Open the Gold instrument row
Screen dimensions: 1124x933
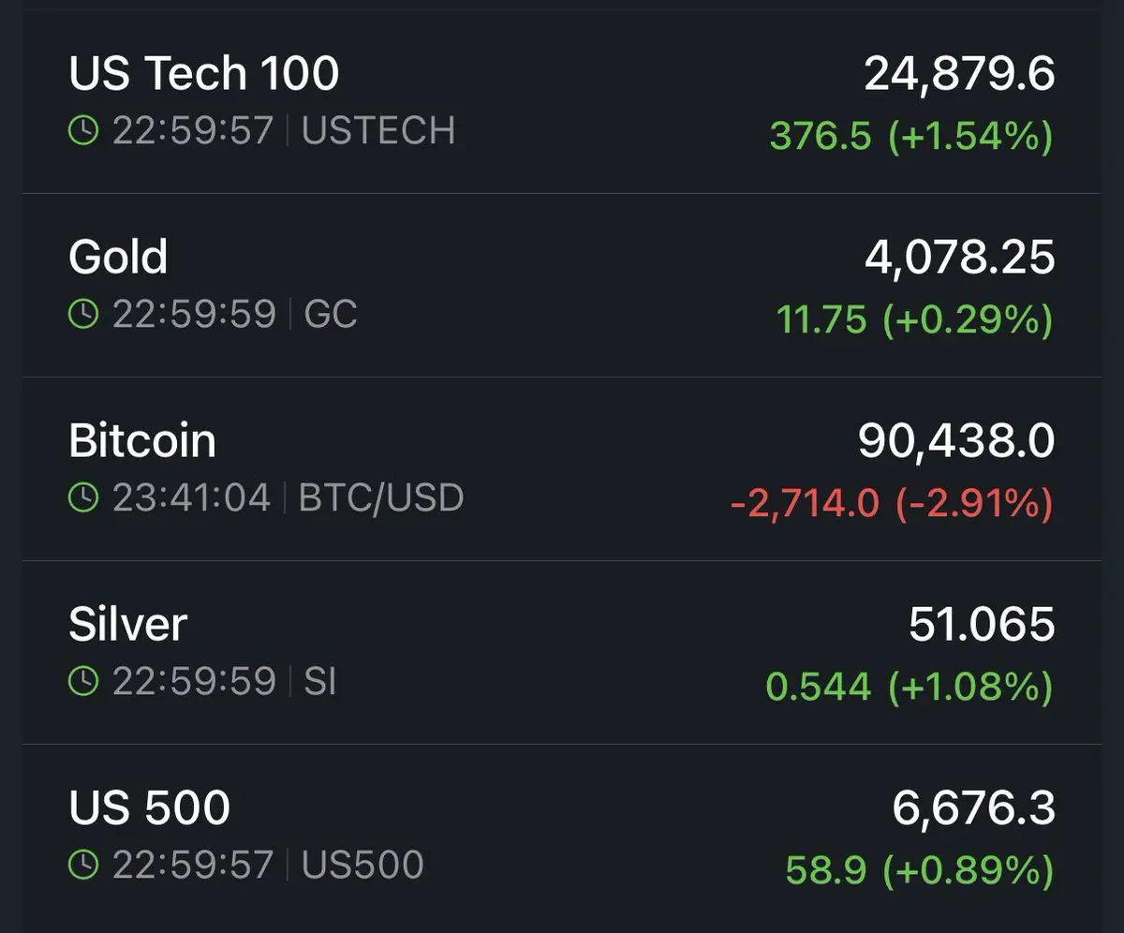click(x=562, y=286)
